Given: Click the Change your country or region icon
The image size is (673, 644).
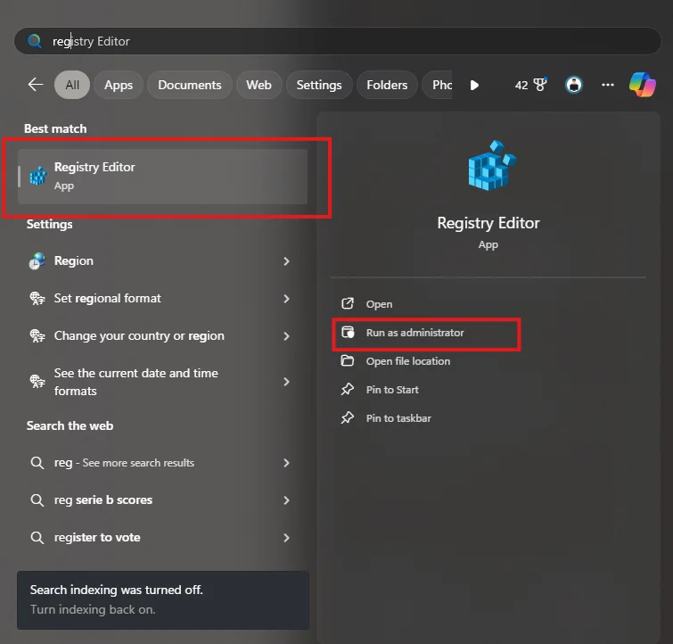Looking at the screenshot, I should tap(37, 335).
